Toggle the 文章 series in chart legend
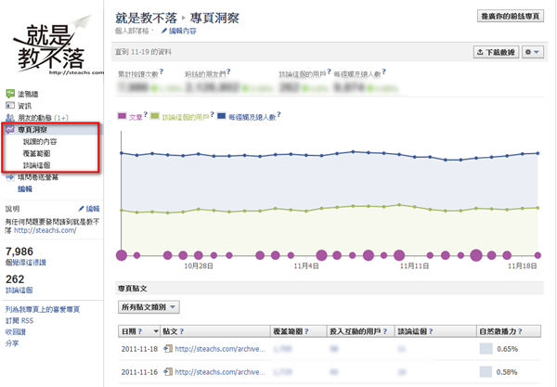557x387 pixels. (133, 118)
